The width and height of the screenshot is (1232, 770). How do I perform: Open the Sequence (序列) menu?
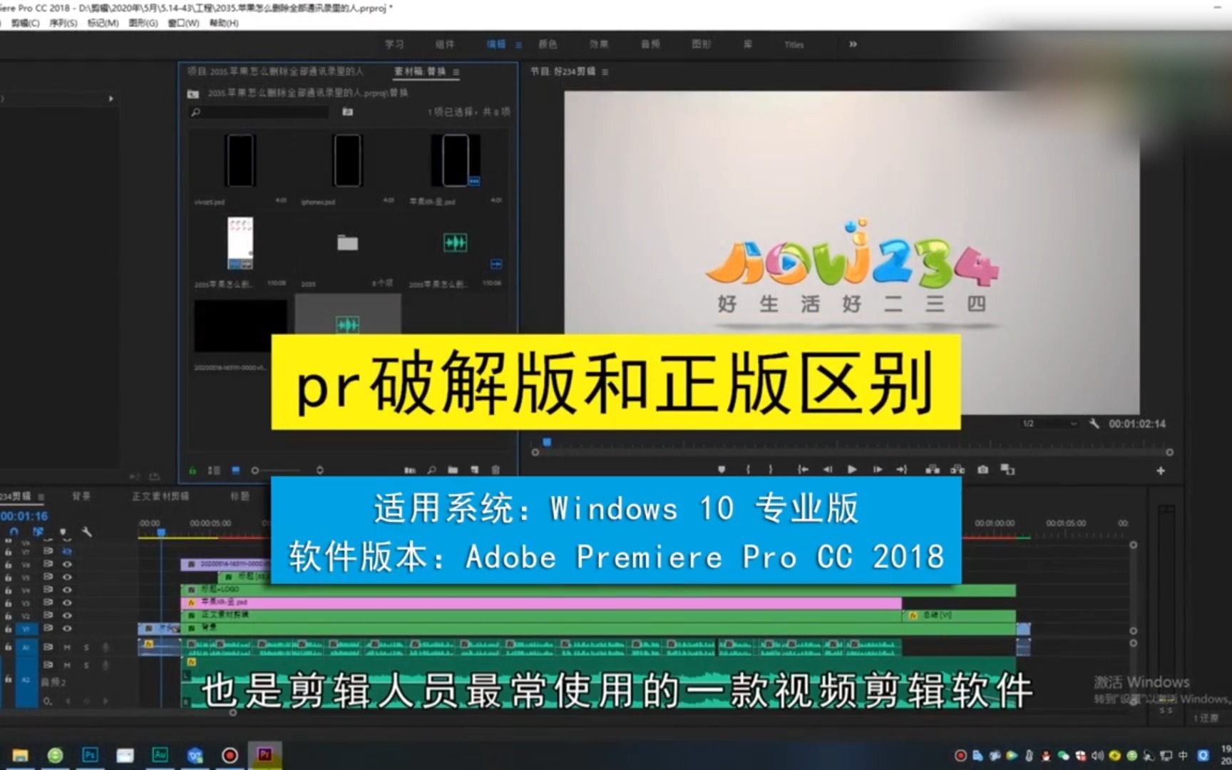pos(63,23)
